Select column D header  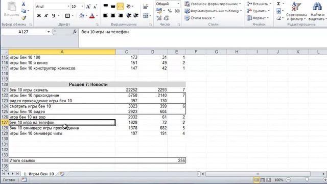[153, 52]
